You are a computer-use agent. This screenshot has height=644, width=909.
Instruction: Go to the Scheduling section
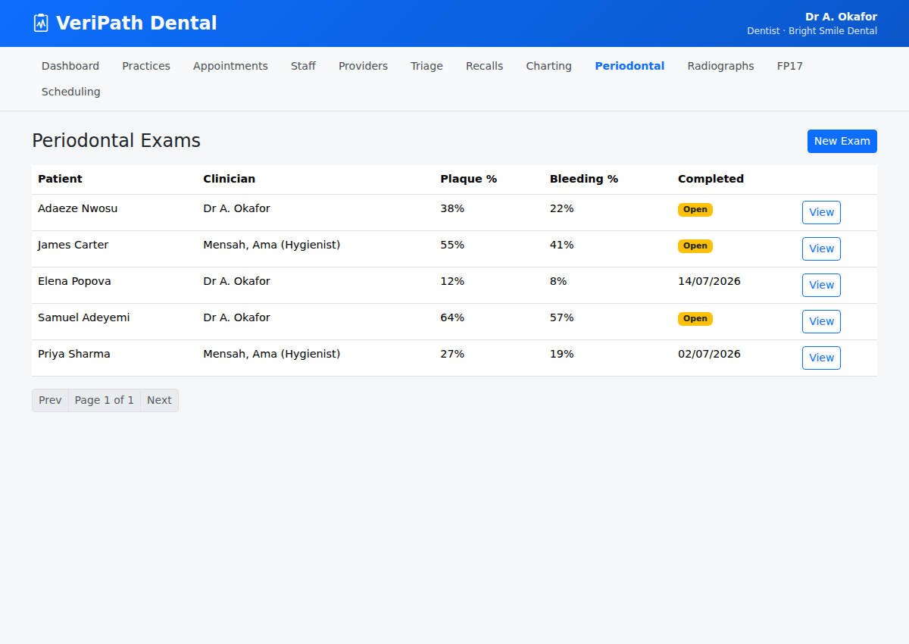70,92
